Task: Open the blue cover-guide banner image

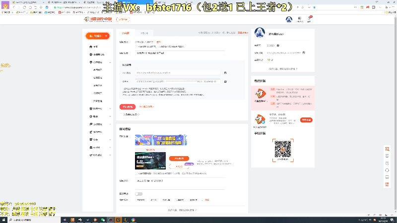Action: pyautogui.click(x=161, y=140)
